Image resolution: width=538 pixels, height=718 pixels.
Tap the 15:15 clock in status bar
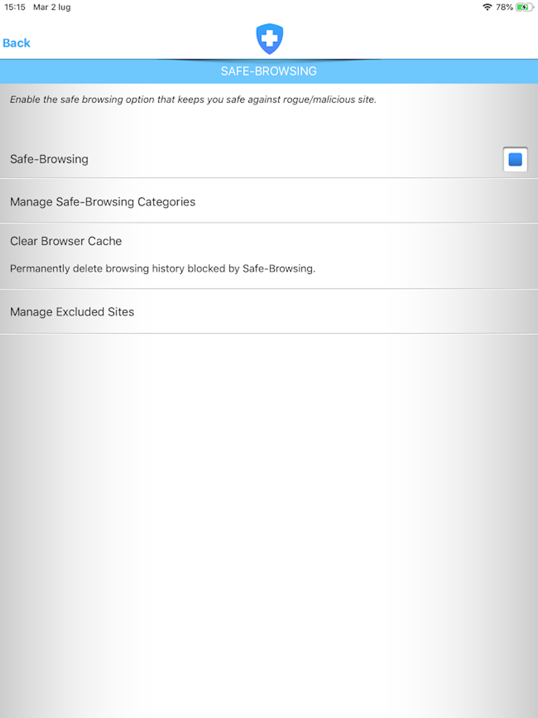click(15, 7)
